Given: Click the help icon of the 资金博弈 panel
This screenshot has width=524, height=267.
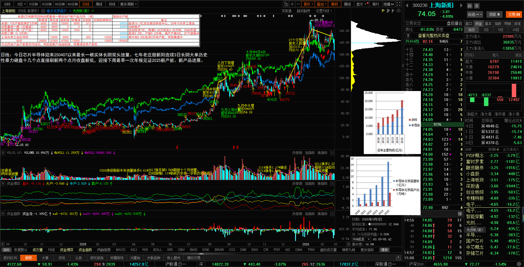Looking at the screenshot, I should [3, 183].
